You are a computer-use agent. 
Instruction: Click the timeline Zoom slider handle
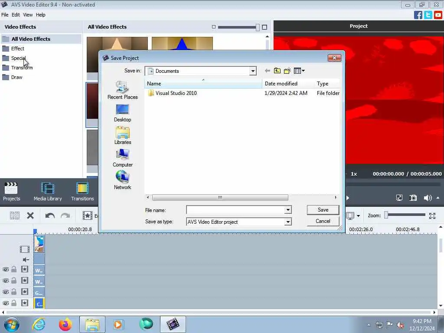[386, 215]
